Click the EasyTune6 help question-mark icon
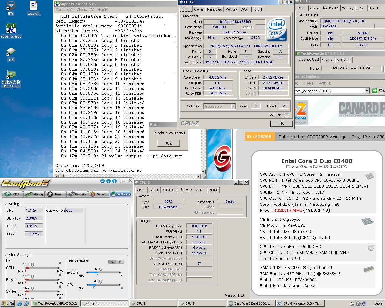The height and width of the screenshot is (308, 385). pyautogui.click(x=108, y=181)
